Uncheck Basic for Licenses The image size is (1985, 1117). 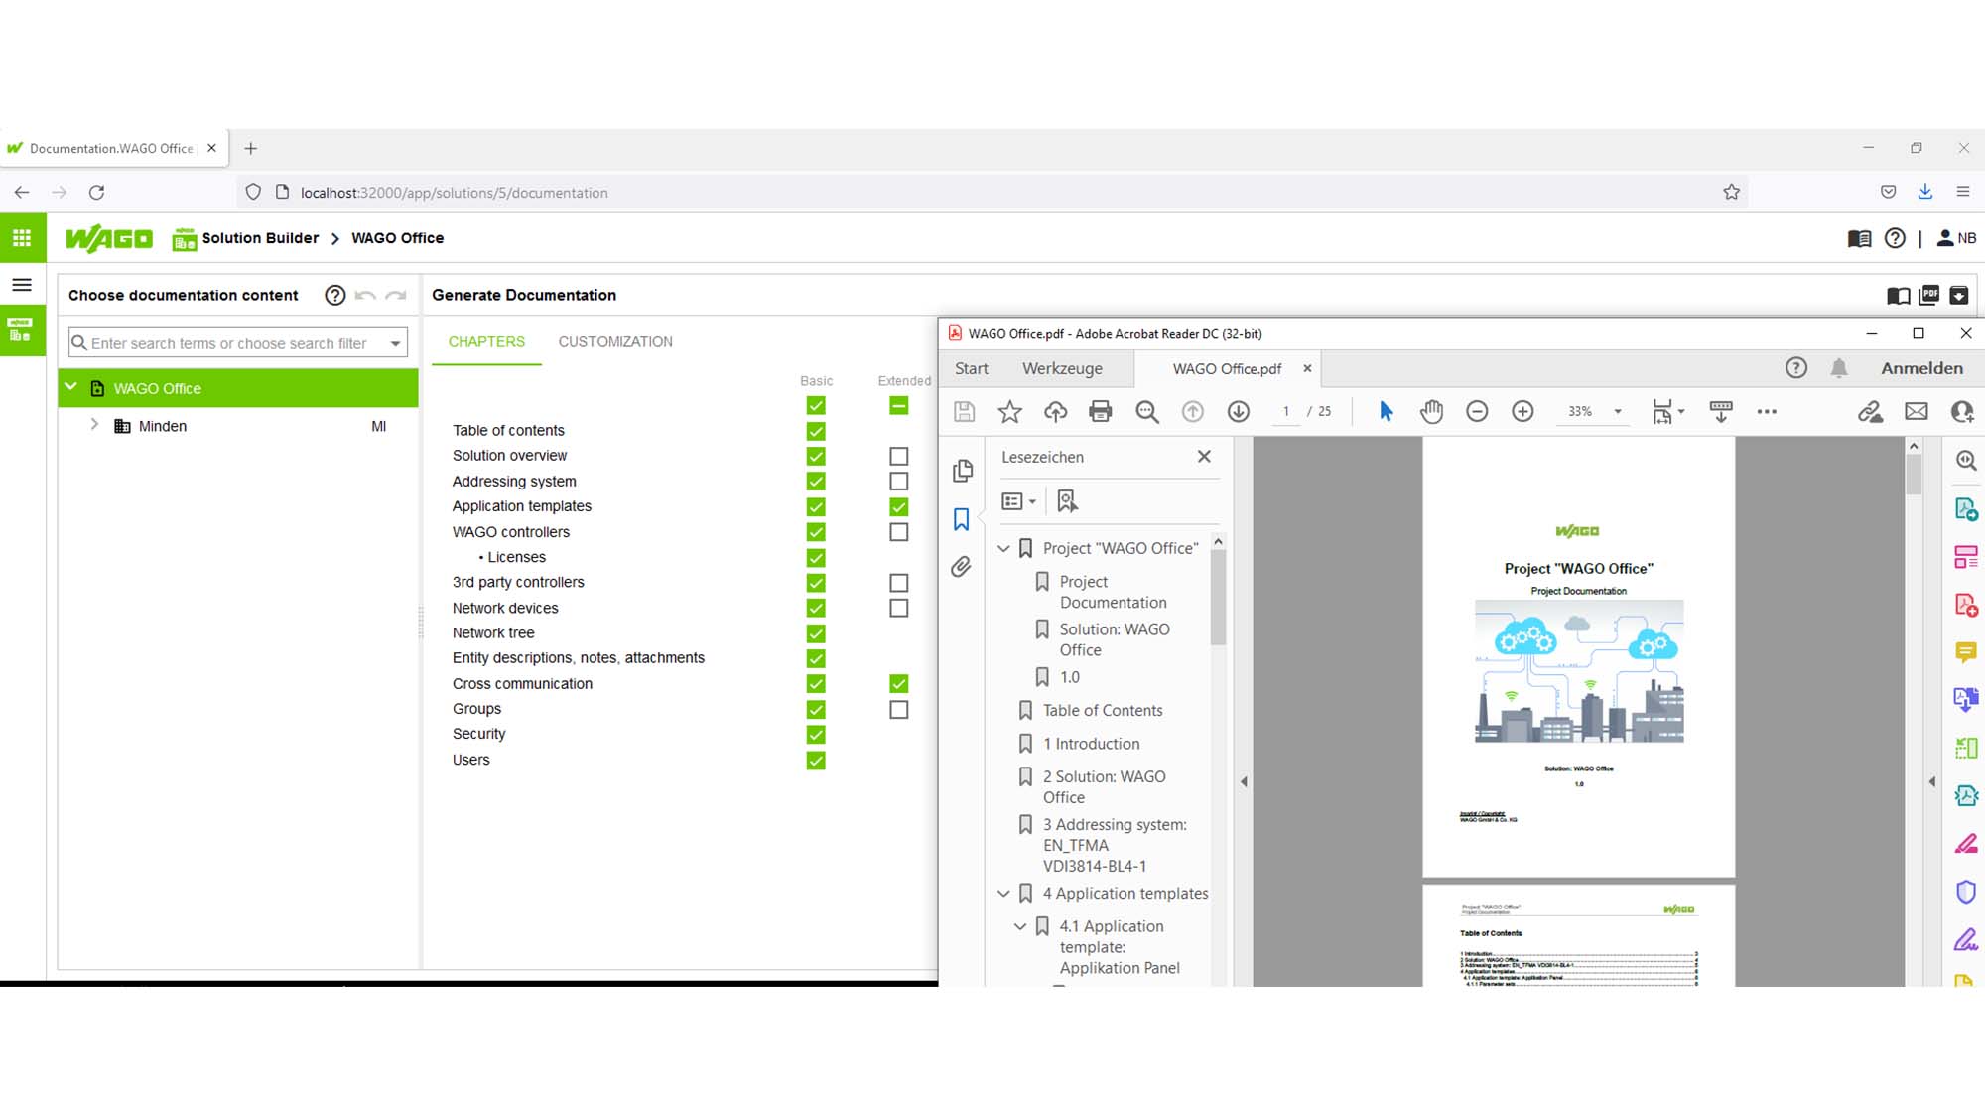click(816, 558)
